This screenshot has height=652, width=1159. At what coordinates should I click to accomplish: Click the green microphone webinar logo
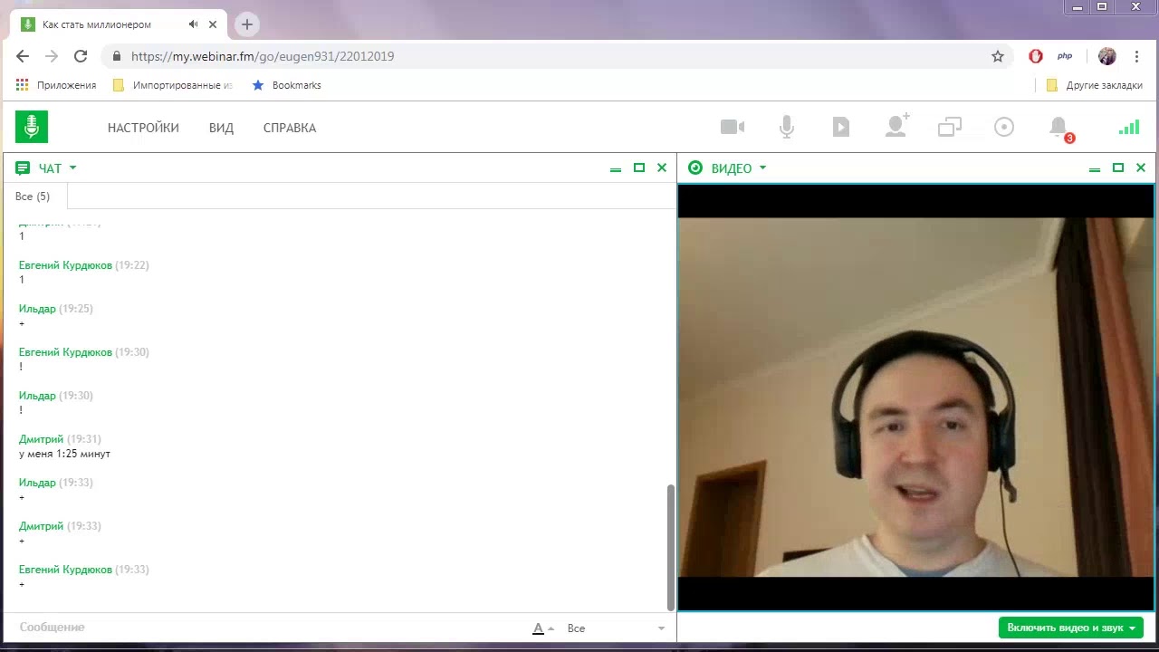click(32, 127)
